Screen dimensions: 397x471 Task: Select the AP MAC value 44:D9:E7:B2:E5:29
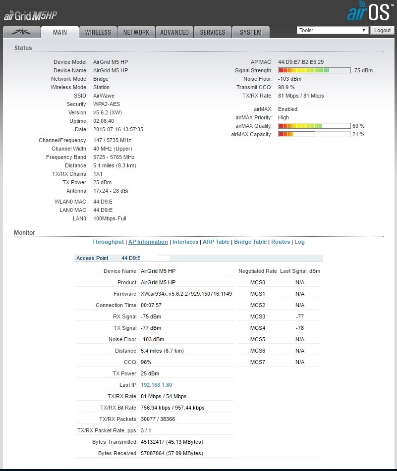[x=301, y=62]
